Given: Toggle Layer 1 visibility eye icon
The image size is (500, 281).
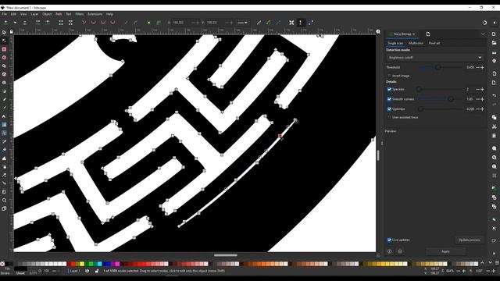Looking at the screenshot, I should click(x=87, y=271).
